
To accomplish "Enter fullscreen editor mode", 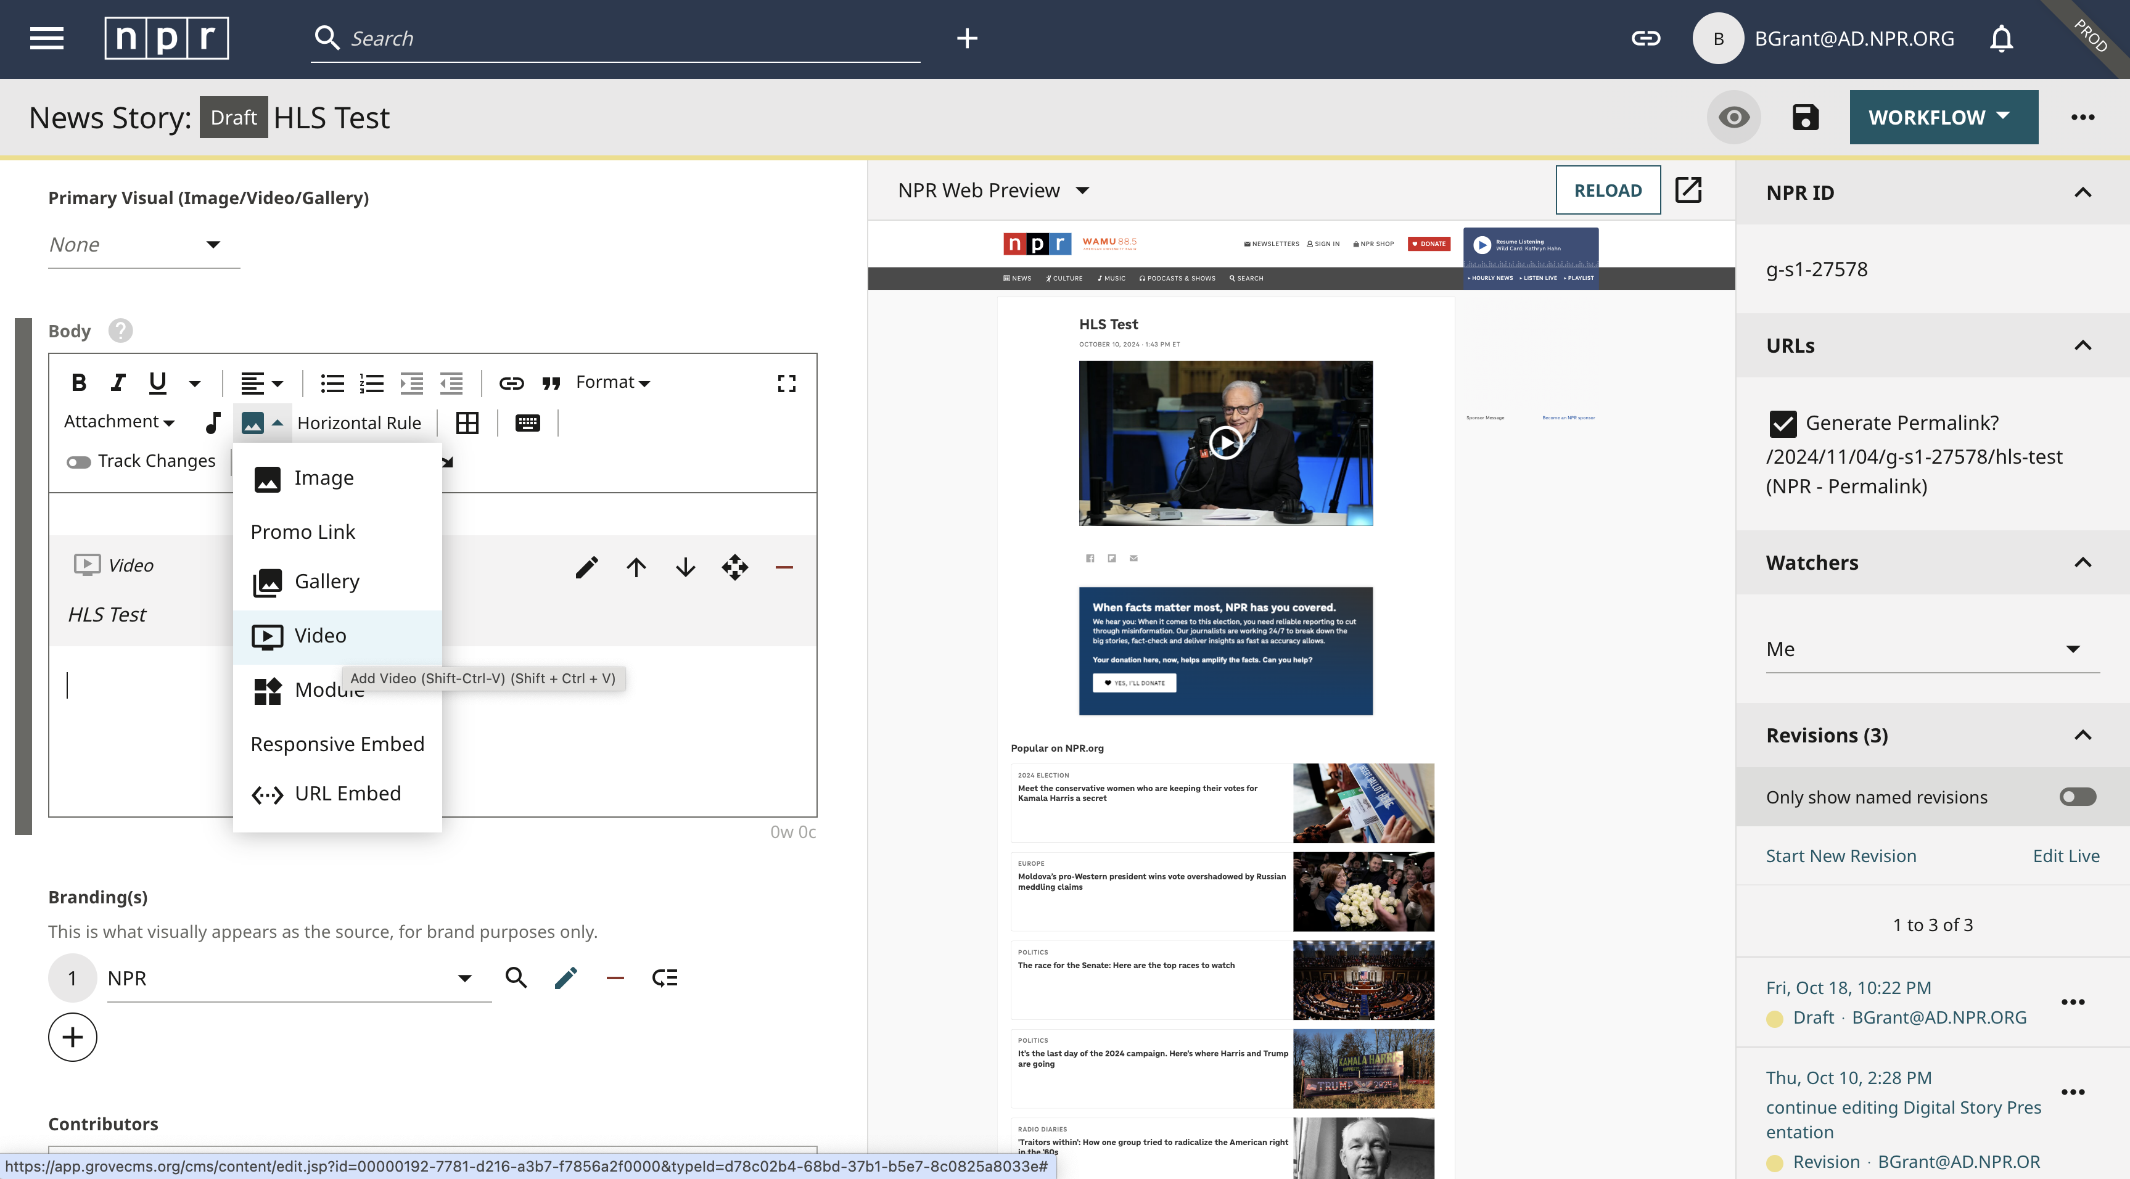I will pos(786,383).
